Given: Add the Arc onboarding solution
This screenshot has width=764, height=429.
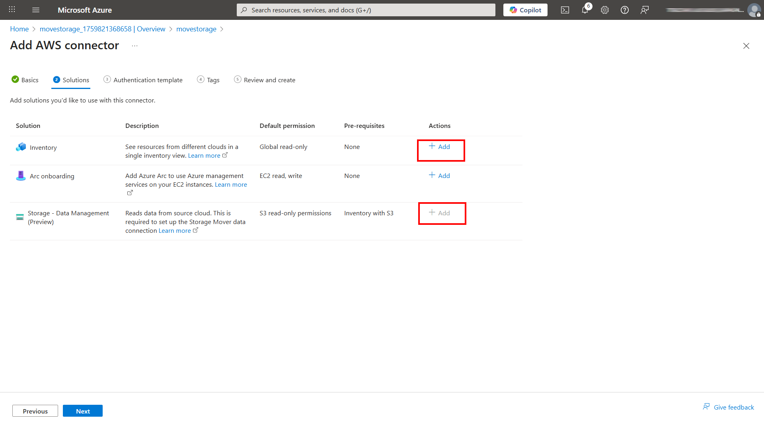Looking at the screenshot, I should click(439, 176).
